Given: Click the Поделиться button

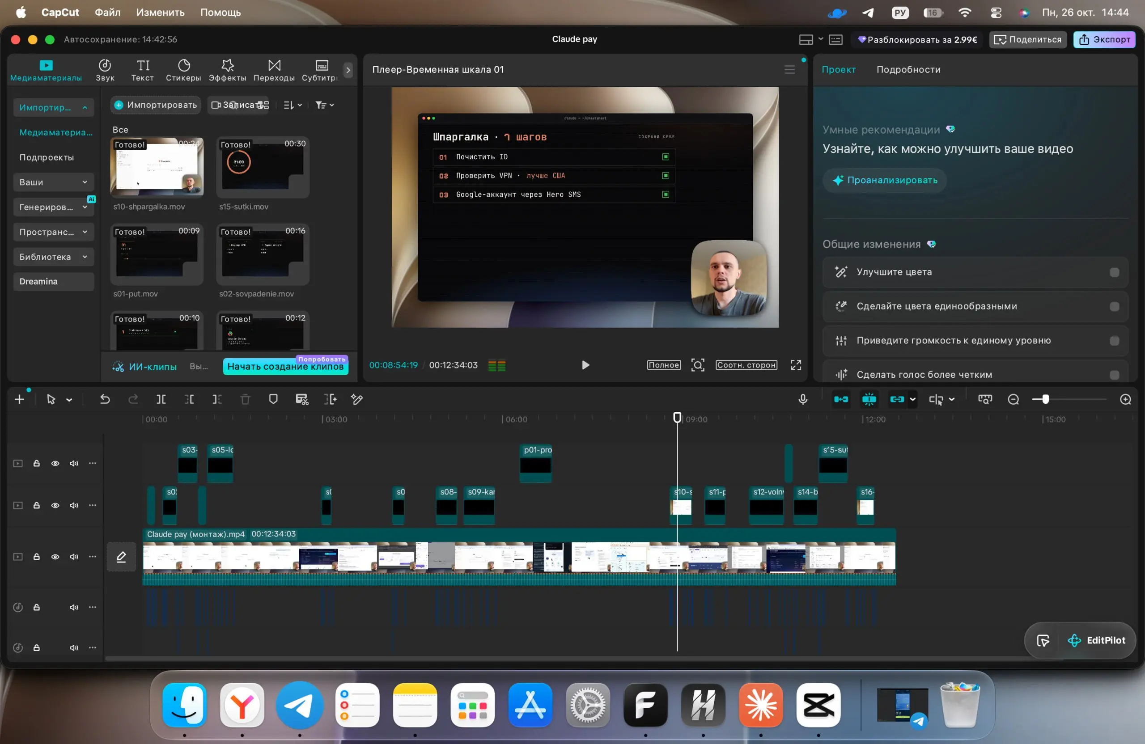Looking at the screenshot, I should click(x=1028, y=39).
